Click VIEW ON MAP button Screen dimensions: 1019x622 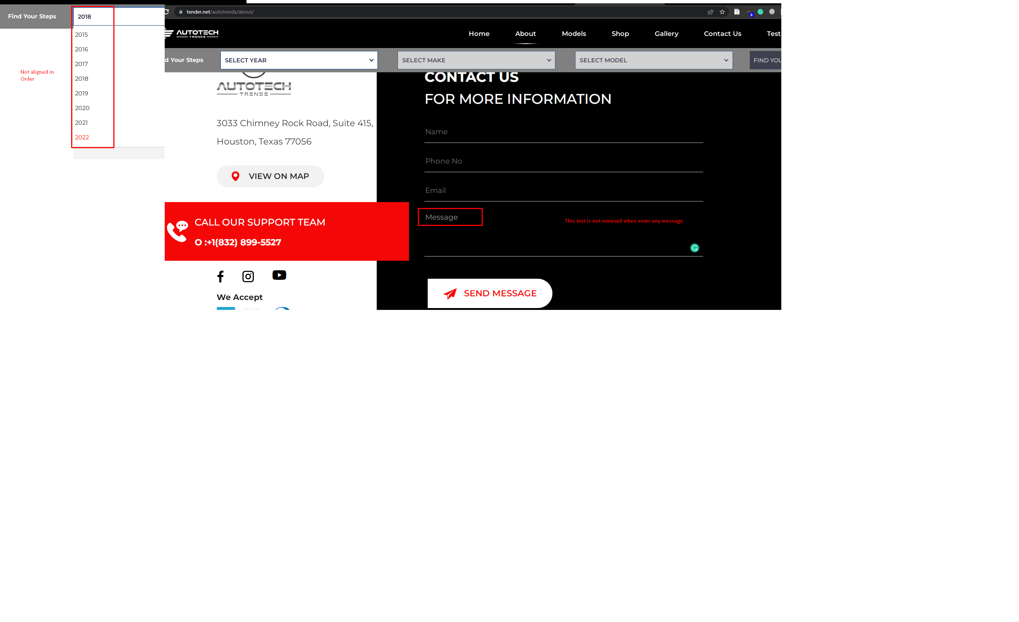pos(270,177)
